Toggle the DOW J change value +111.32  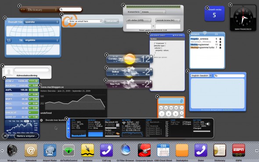(33, 81)
